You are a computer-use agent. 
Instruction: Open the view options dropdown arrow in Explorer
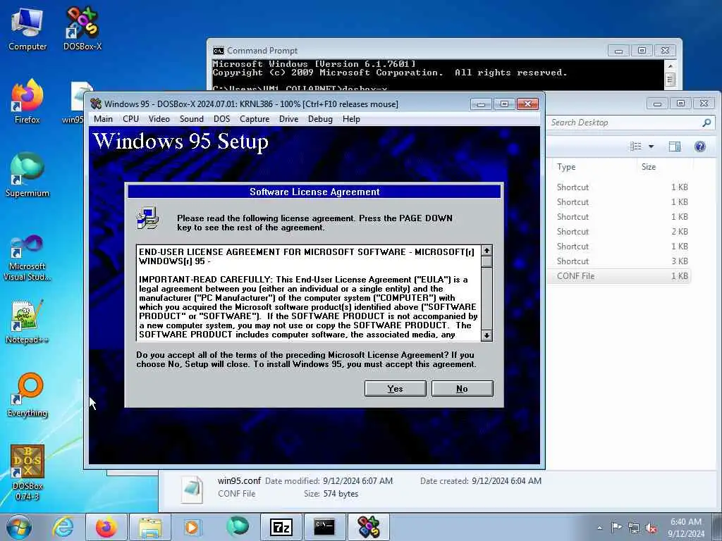[651, 147]
